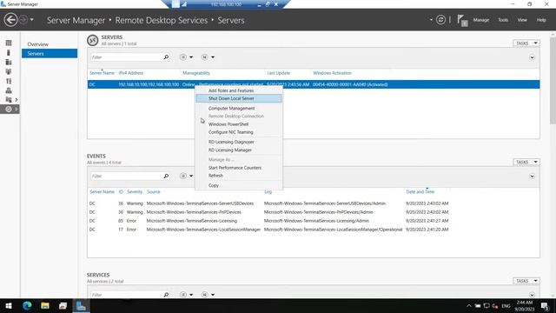Open Dashboard icon in the left sidebar

point(9,43)
